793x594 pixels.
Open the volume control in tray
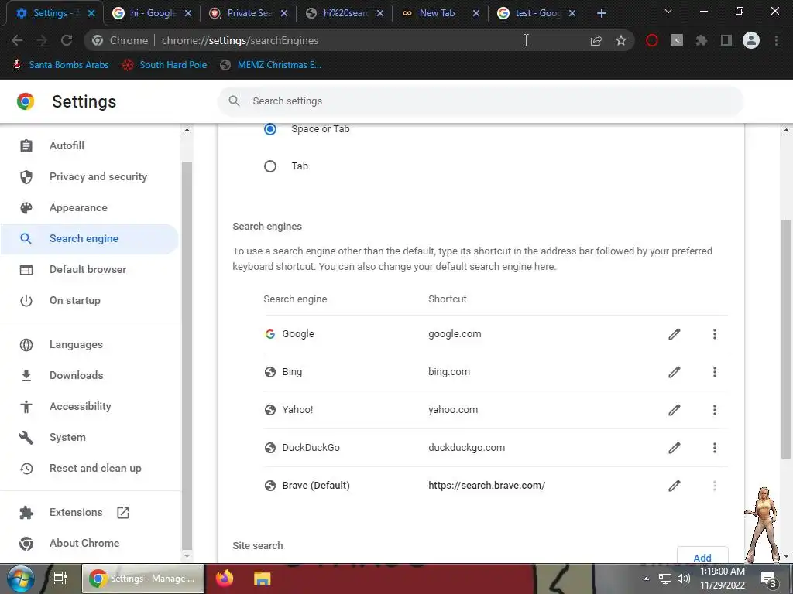pyautogui.click(x=684, y=579)
